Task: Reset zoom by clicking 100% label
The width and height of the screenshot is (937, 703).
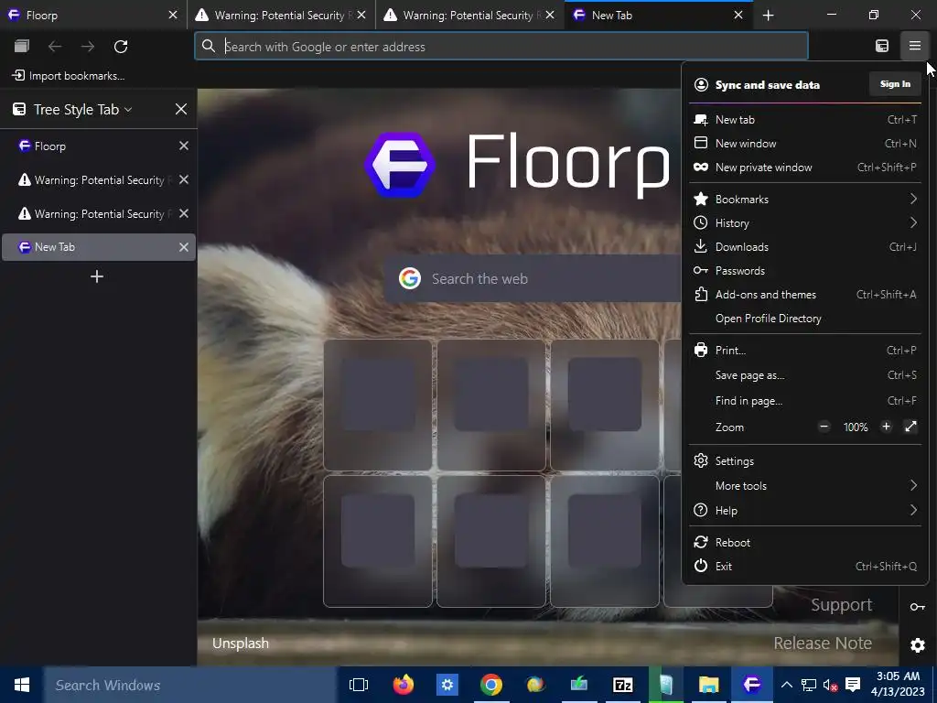Action: [856, 427]
